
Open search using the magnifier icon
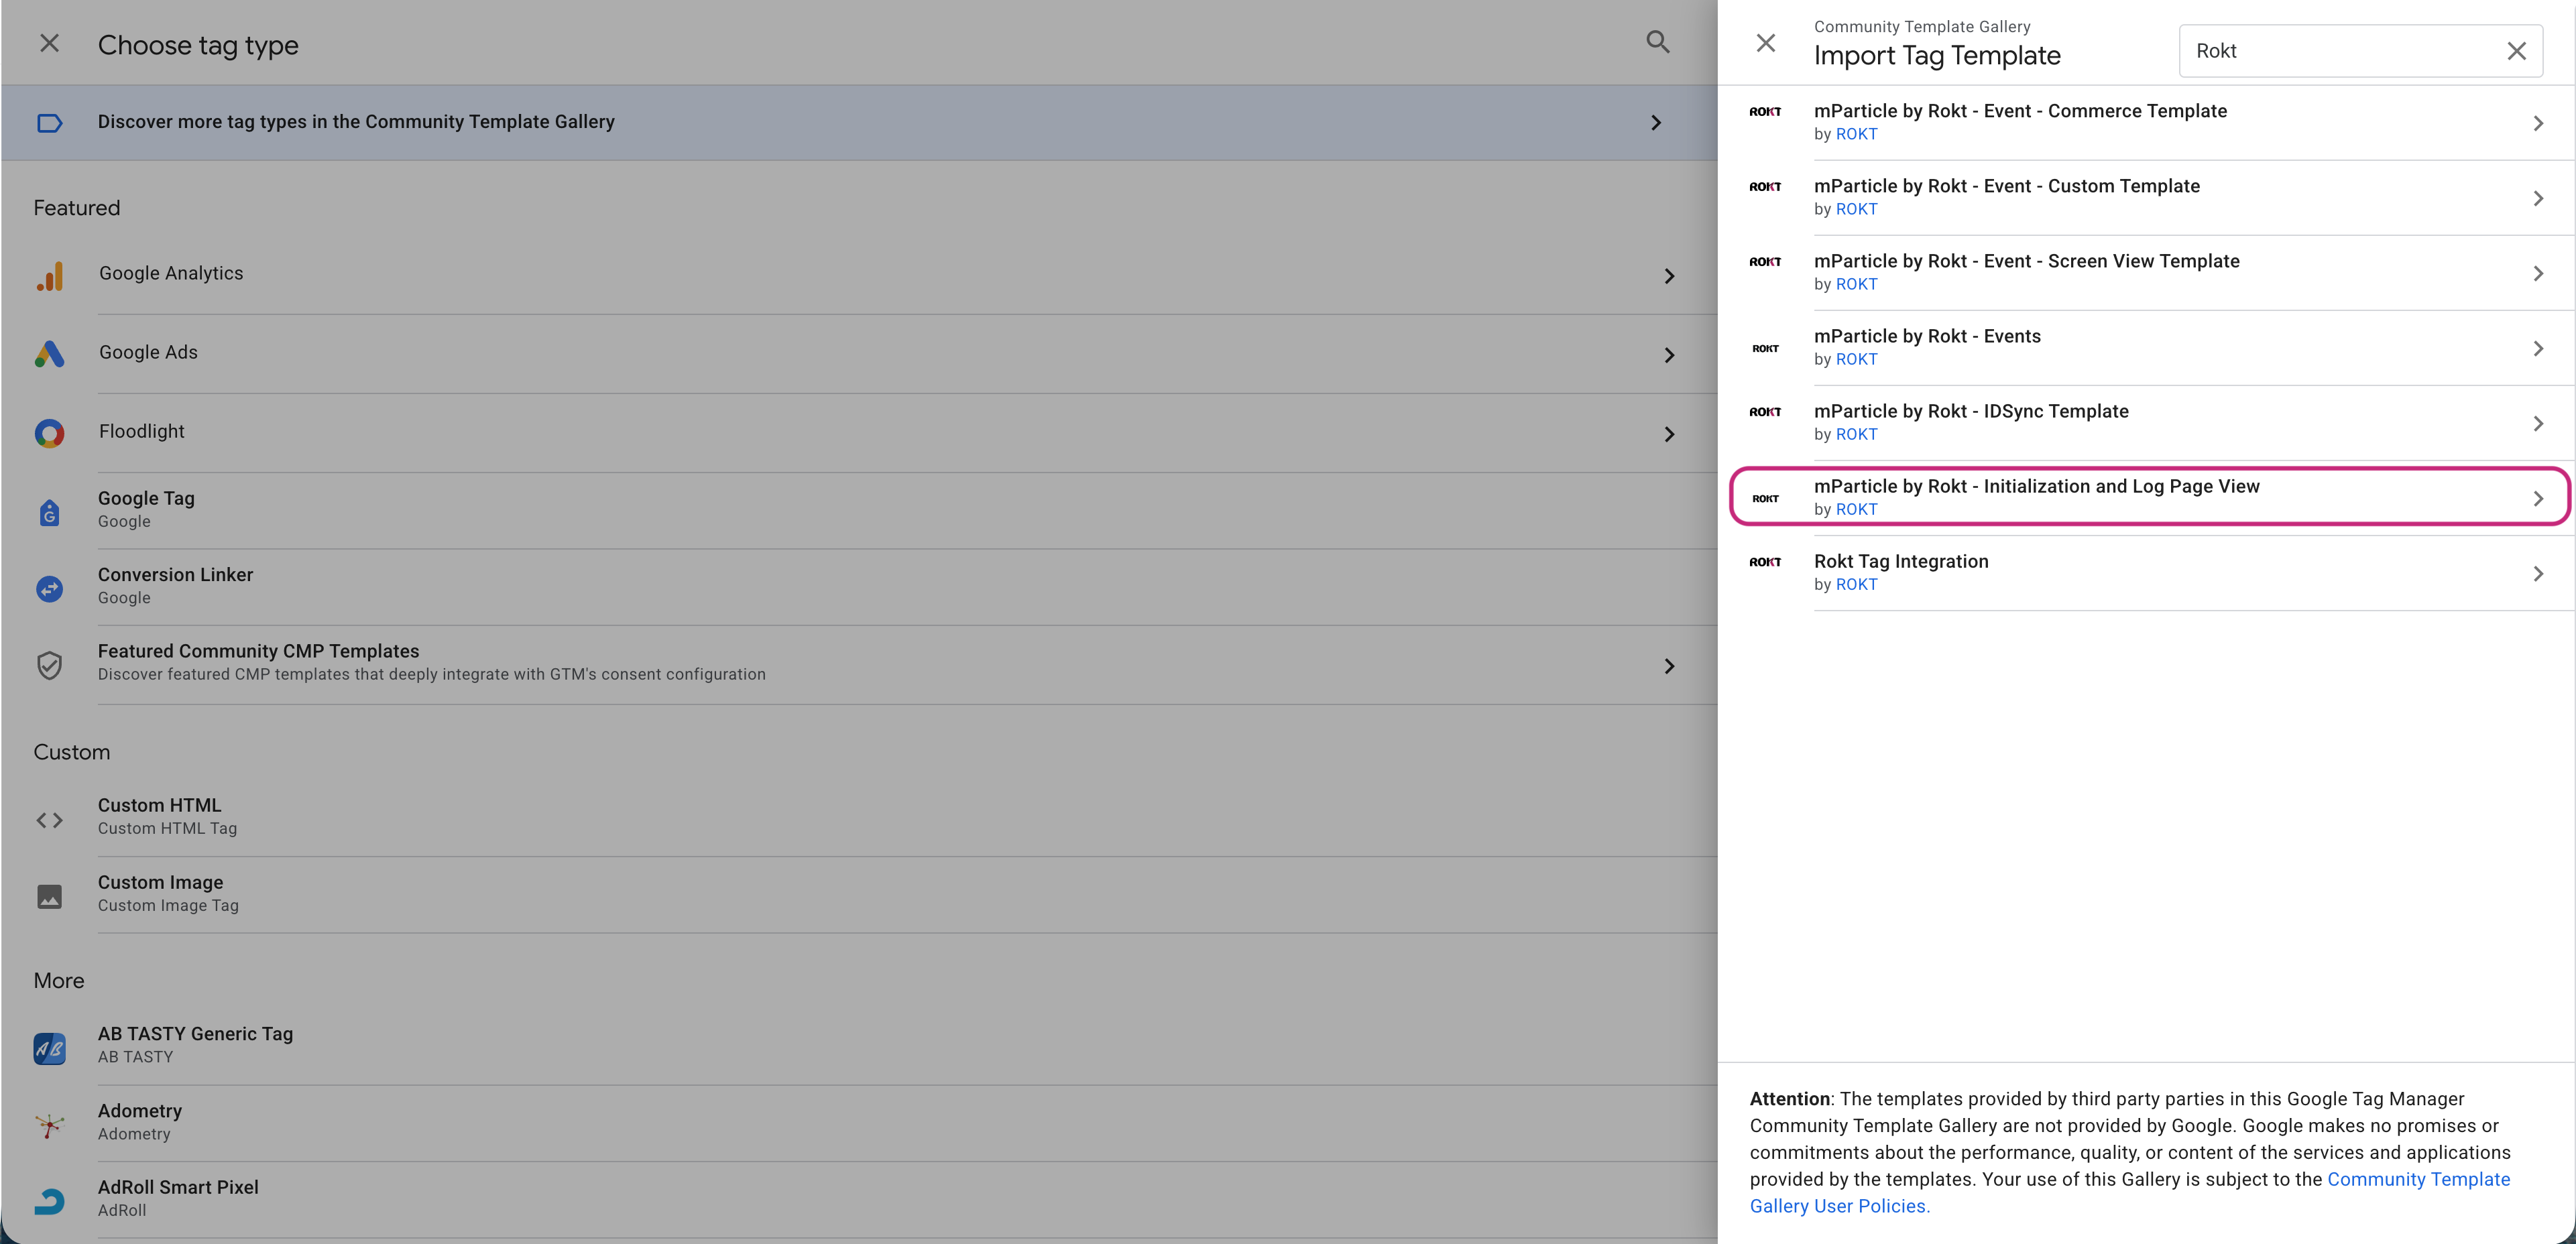coord(1657,43)
